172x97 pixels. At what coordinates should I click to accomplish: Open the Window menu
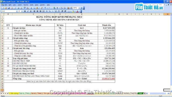[42, 5]
